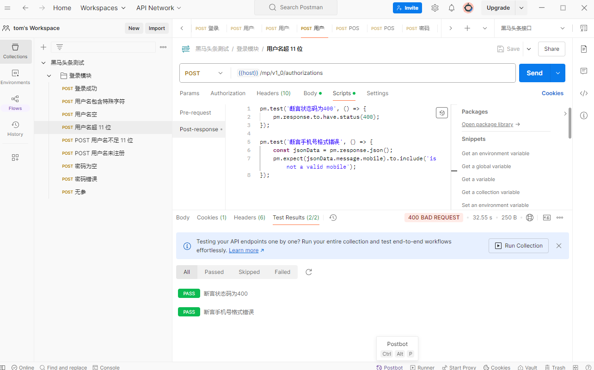Open the user avatar menu

pyautogui.click(x=468, y=8)
